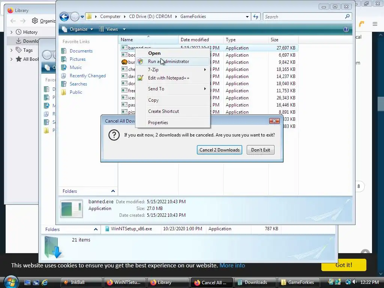This screenshot has width=384, height=288.
Task: Expand the History tree node
Action: click(x=11, y=32)
